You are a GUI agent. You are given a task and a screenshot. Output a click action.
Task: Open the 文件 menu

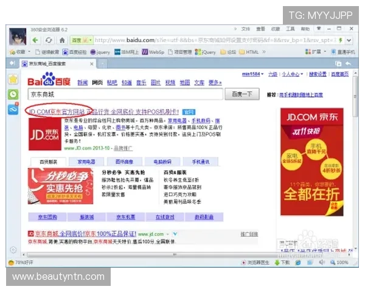(x=246, y=29)
